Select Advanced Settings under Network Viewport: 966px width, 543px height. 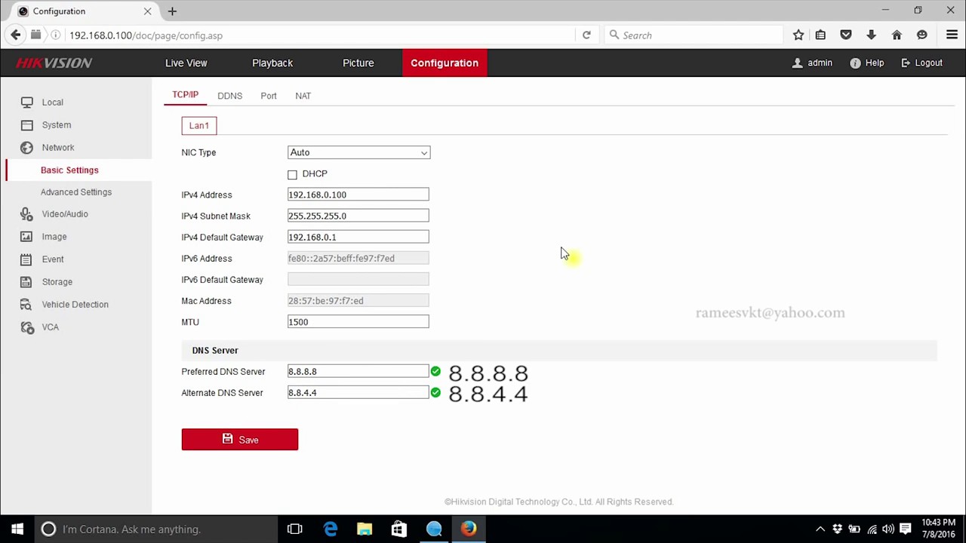coord(76,192)
